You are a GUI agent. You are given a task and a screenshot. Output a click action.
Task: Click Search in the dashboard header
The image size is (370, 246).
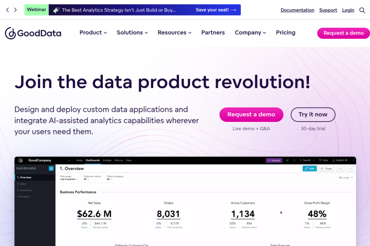[x=307, y=160]
